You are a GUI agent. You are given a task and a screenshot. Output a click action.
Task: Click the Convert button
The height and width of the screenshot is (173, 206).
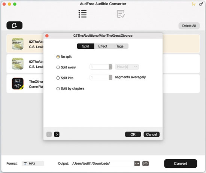point(181,164)
